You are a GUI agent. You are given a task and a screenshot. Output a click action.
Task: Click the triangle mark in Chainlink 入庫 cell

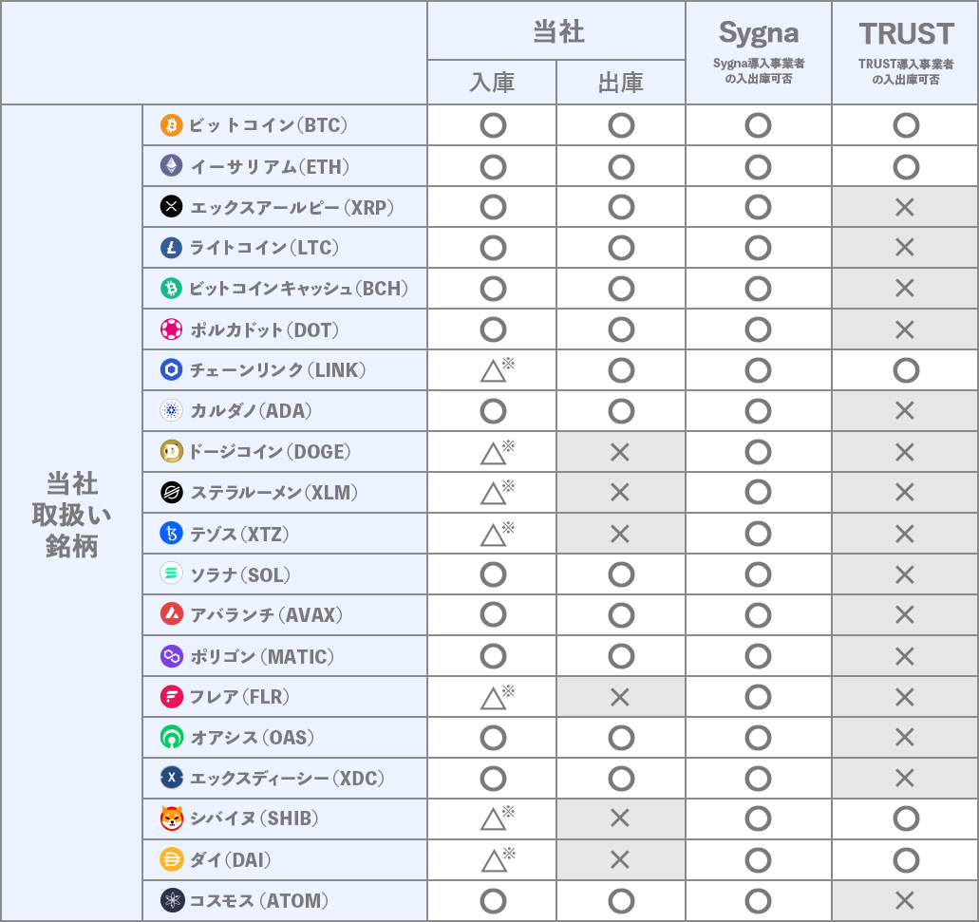[493, 372]
